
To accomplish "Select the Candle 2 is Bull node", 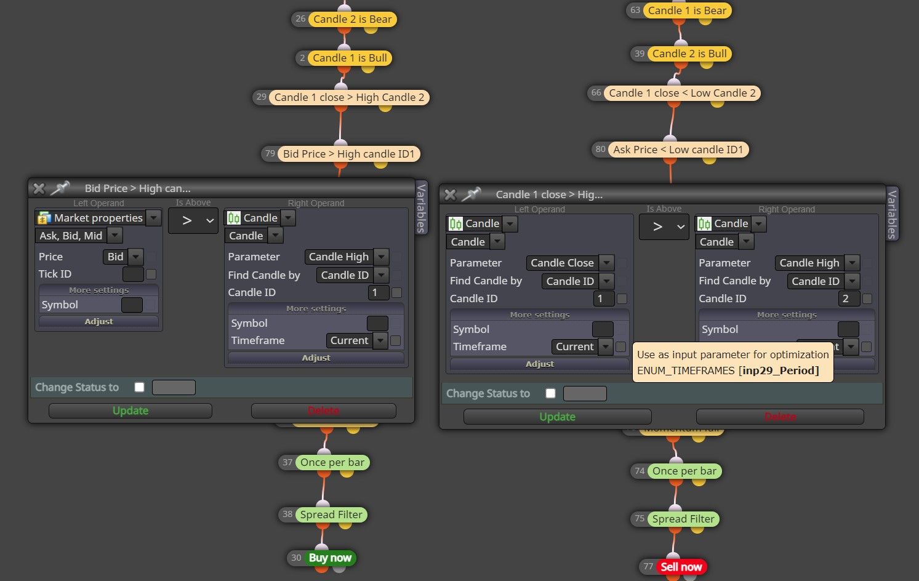I will (x=689, y=54).
